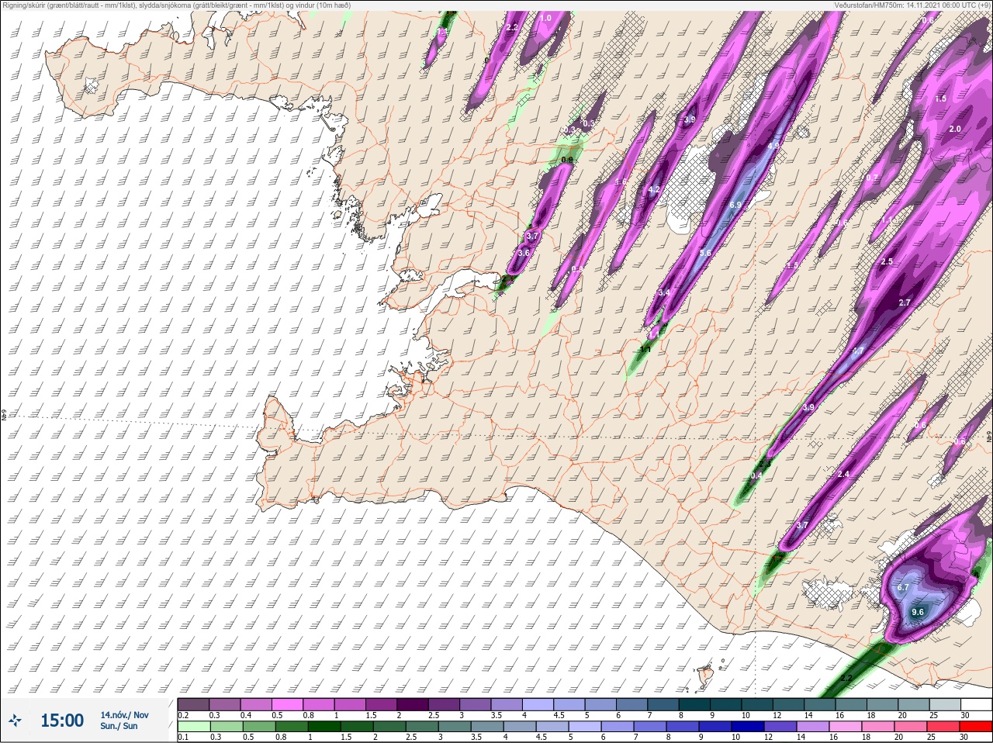Image resolution: width=993 pixels, height=743 pixels.
Task: Click the wind-rose icon beside the 15:00 time
Action: click(x=16, y=721)
